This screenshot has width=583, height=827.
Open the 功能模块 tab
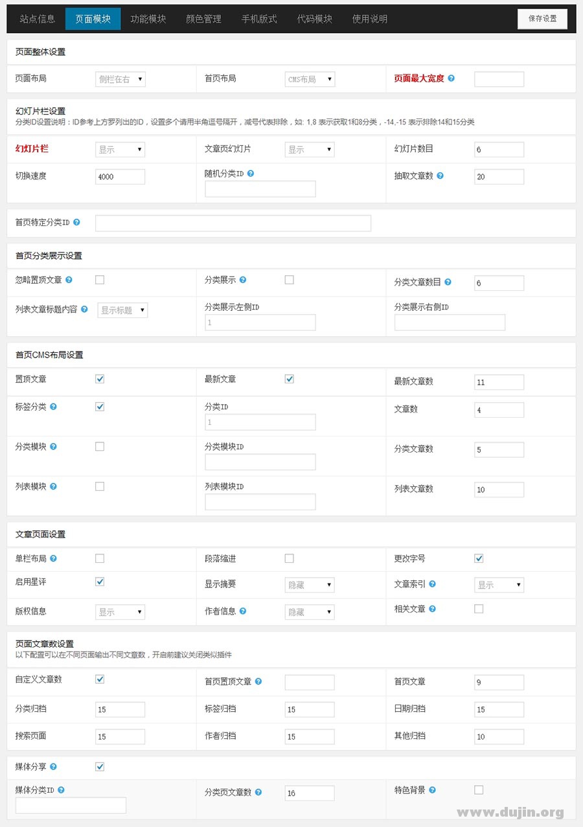148,19
